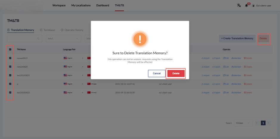Viewport: 280px width, 139px height.
Task: Switch to the Termbase tab
Action: coord(47,30)
